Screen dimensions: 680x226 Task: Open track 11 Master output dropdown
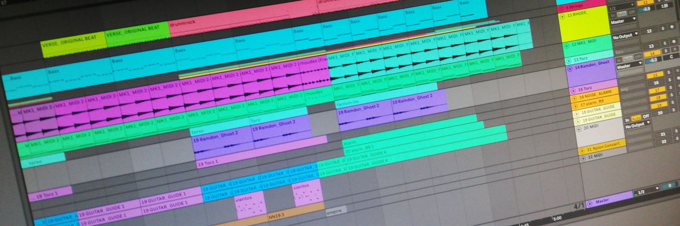pyautogui.click(x=624, y=21)
